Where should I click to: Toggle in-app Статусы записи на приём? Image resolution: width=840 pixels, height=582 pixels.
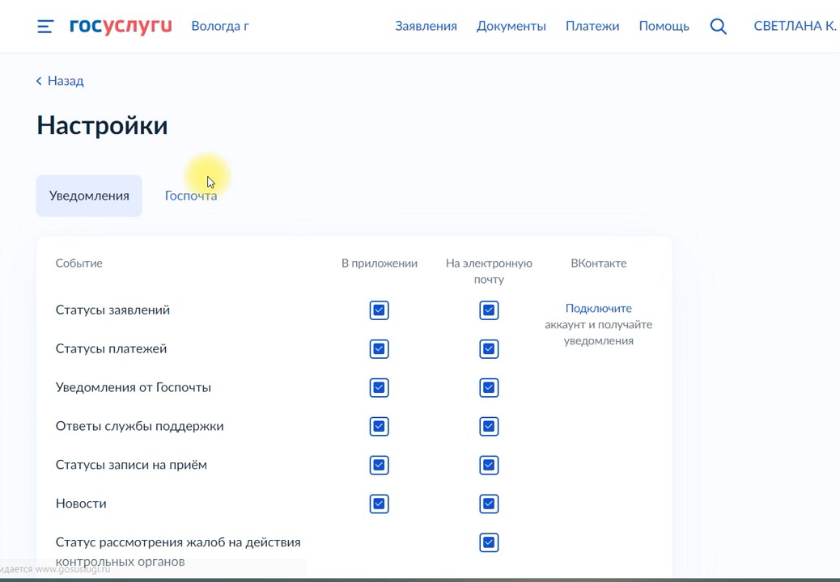point(379,466)
